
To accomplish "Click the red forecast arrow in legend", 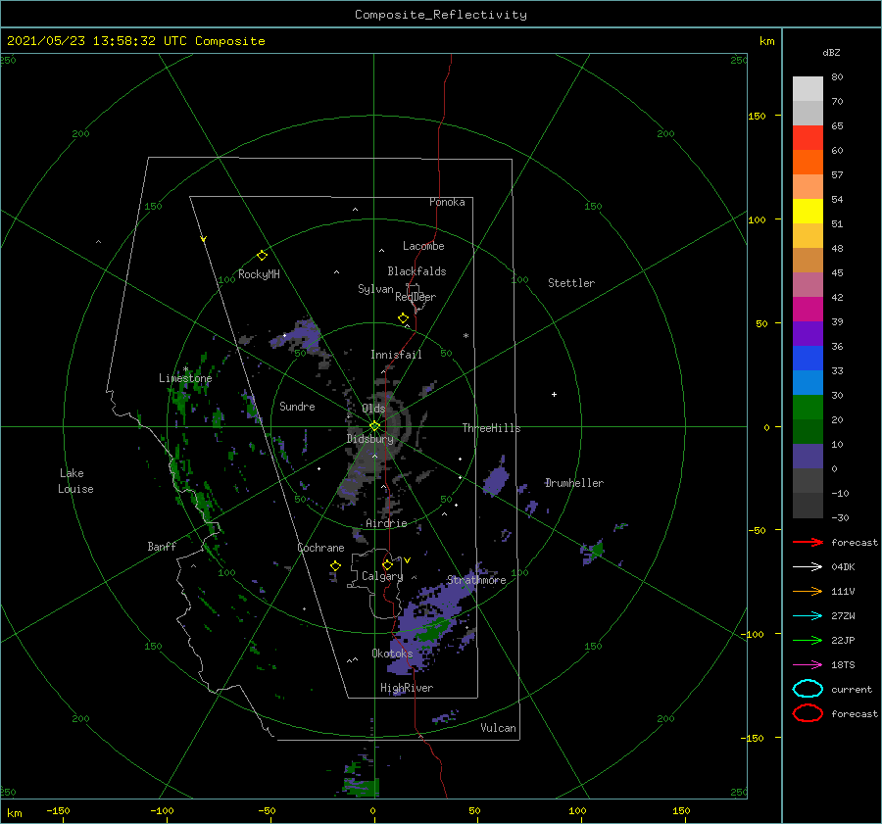I will click(x=808, y=542).
